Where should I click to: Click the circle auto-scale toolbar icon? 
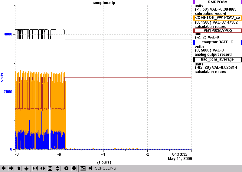tap(67, 168)
